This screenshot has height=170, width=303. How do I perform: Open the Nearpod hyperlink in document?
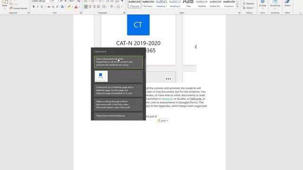(x=167, y=99)
